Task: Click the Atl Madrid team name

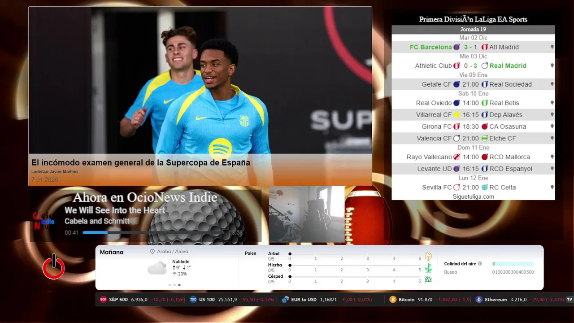Action: pyautogui.click(x=504, y=47)
